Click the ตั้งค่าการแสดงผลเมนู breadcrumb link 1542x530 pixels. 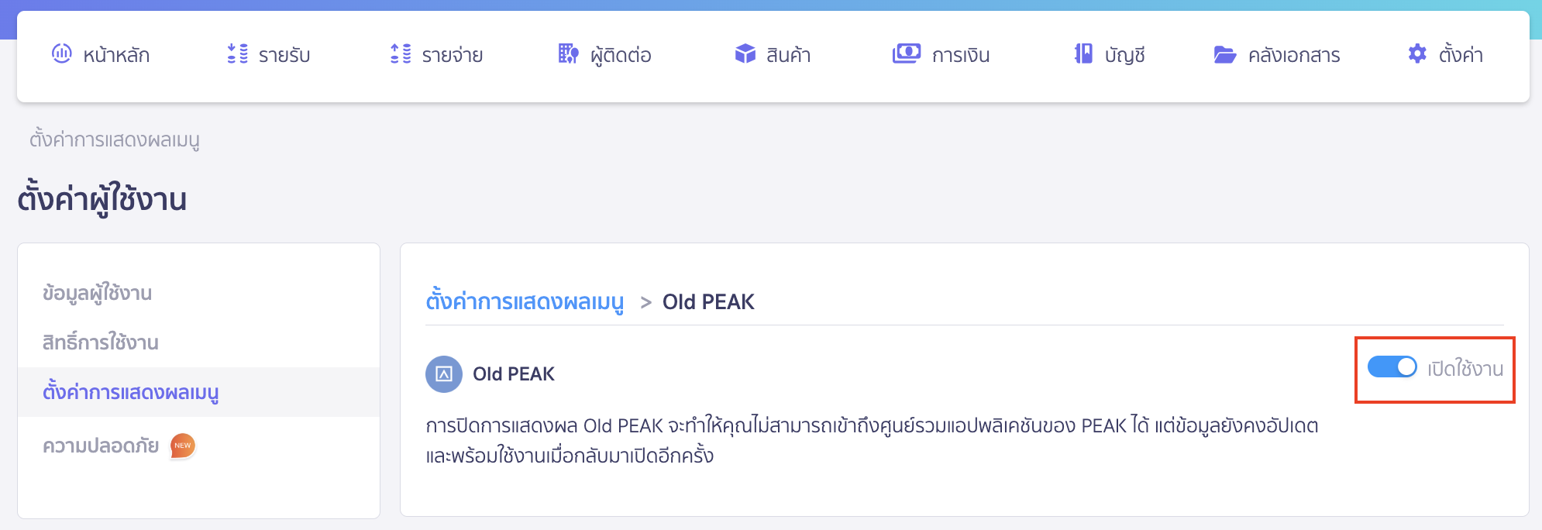pos(527,302)
